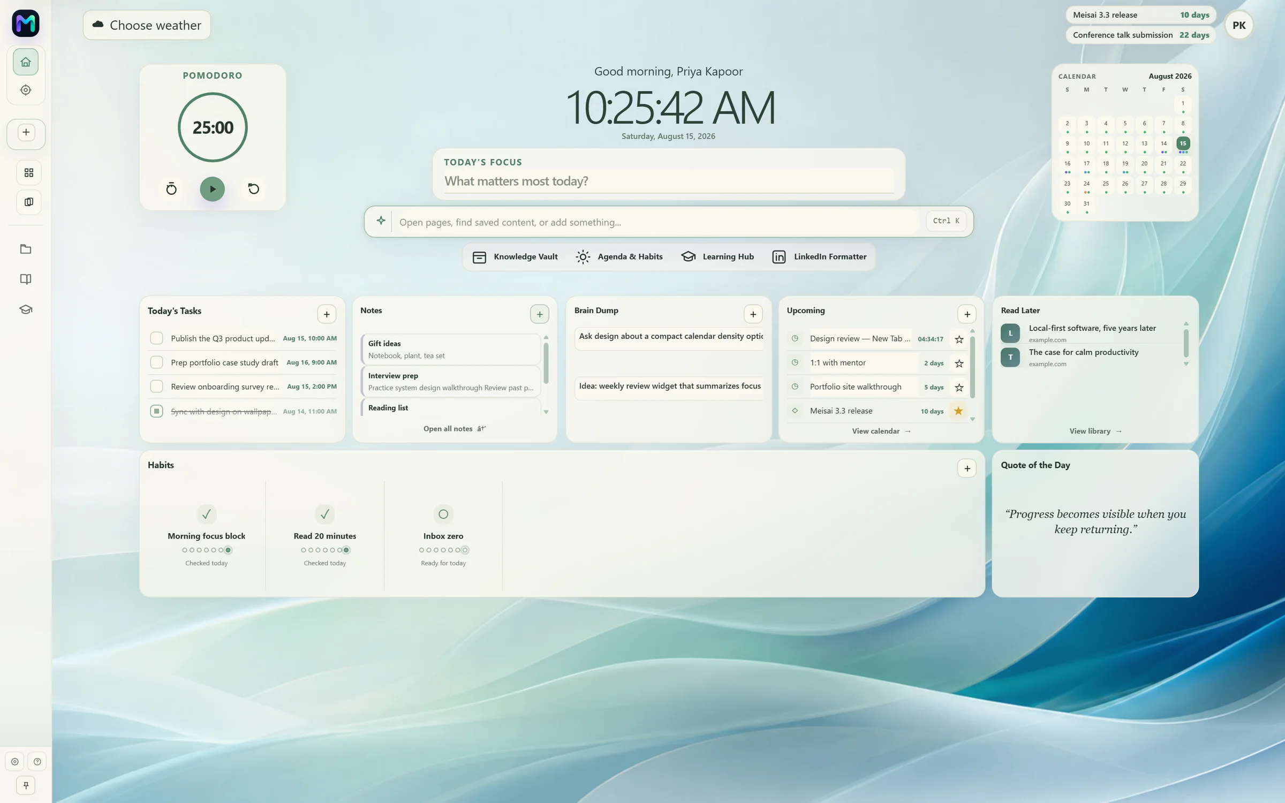Open Meisai 3.3 release countdown chip
The width and height of the screenshot is (1285, 803).
pos(1141,15)
